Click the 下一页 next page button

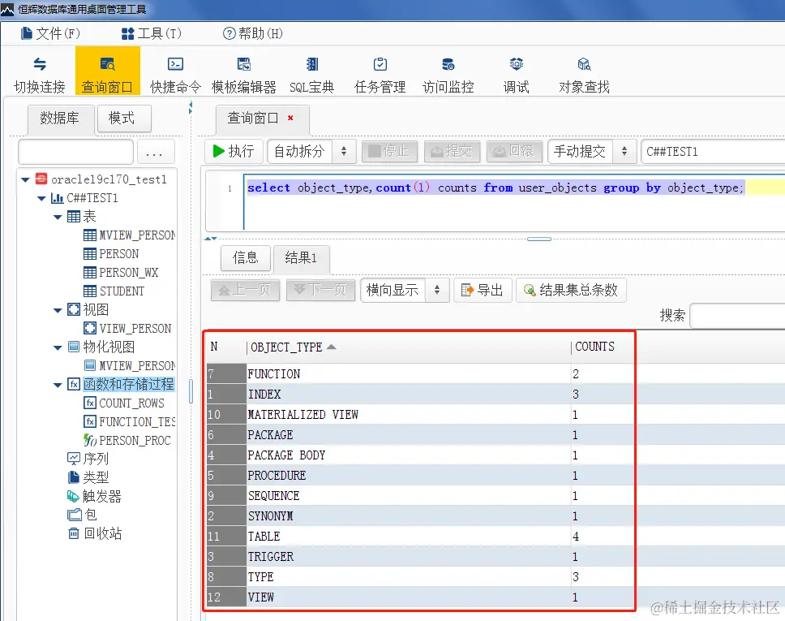tap(321, 290)
